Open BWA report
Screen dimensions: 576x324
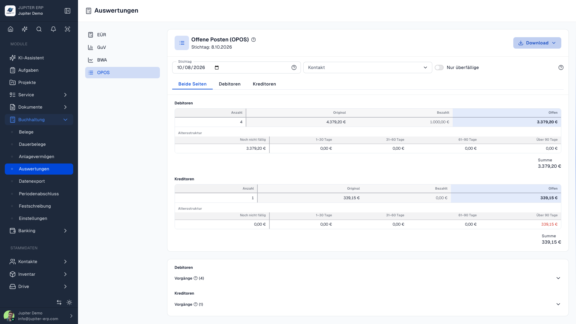point(122,60)
